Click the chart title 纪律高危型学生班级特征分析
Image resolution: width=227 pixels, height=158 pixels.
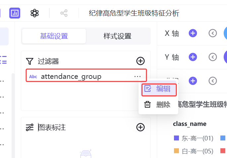click(134, 13)
